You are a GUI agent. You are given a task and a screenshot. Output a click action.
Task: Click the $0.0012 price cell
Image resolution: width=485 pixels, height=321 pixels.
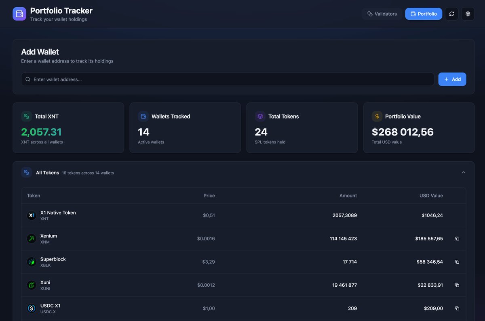point(206,285)
